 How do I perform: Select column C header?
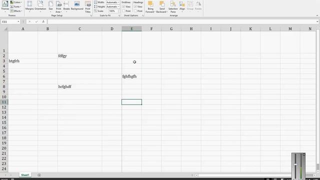coord(80,29)
